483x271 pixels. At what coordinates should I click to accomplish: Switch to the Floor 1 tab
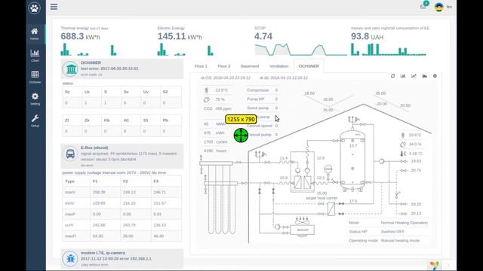(201, 66)
